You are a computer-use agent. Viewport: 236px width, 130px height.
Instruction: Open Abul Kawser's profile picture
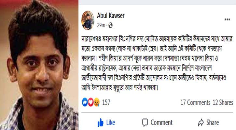pos(88,20)
